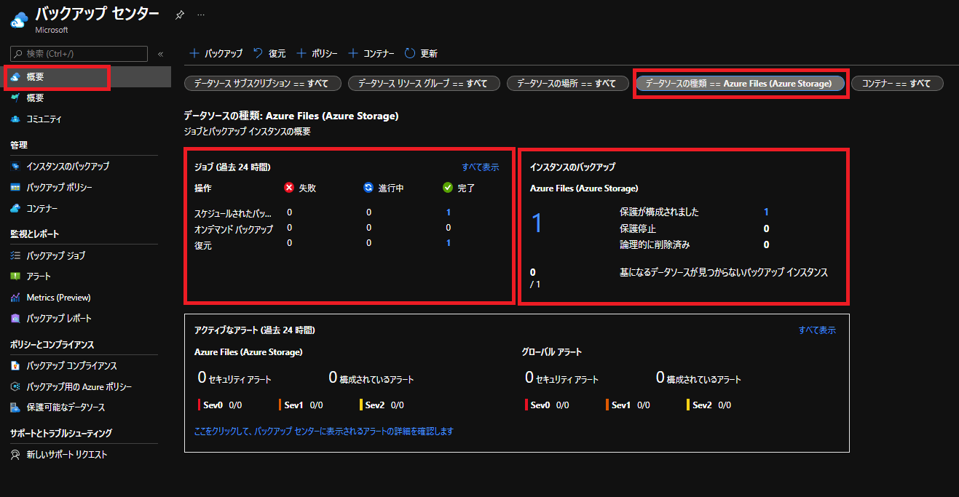Viewport: 959px width, 497px height.
Task: Click the 保護が構成されました count link
Action: [x=767, y=212]
